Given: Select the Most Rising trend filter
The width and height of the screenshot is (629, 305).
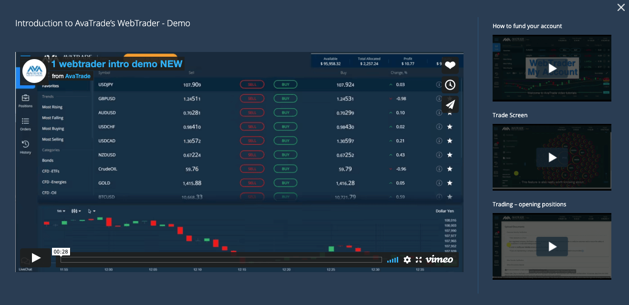Looking at the screenshot, I should 52,107.
